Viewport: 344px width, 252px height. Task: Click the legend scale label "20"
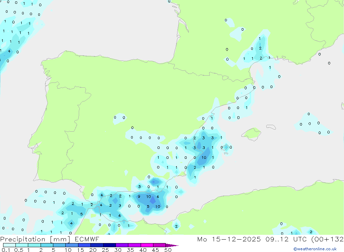click(93, 250)
